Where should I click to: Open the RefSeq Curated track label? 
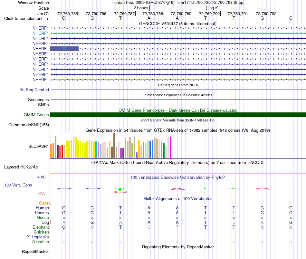coord(34,90)
